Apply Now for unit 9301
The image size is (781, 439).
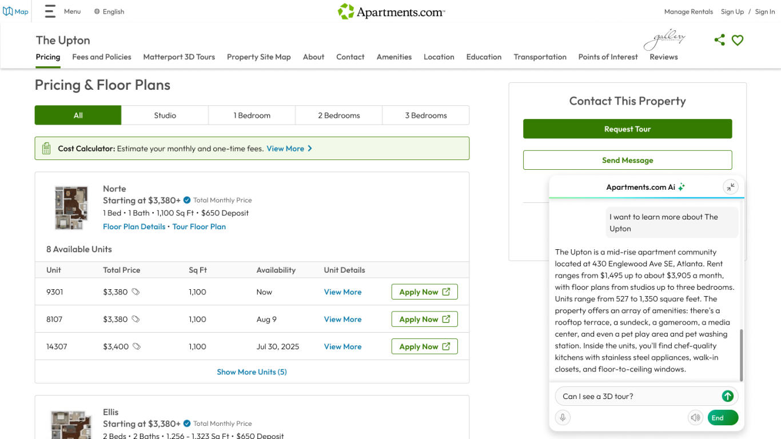[424, 292]
